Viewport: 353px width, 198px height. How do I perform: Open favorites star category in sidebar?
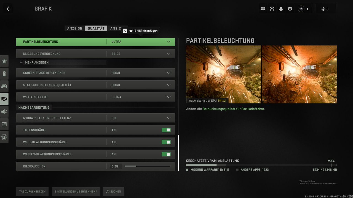(4, 61)
